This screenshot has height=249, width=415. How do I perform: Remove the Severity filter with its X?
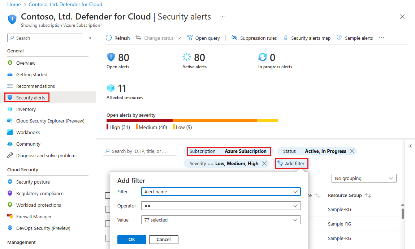264,163
